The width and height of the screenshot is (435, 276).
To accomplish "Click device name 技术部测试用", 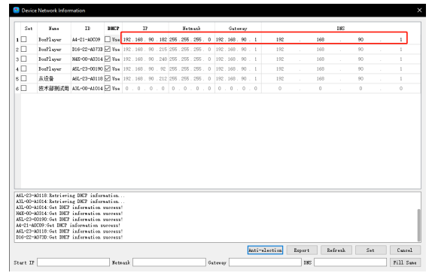I will click(53, 88).
